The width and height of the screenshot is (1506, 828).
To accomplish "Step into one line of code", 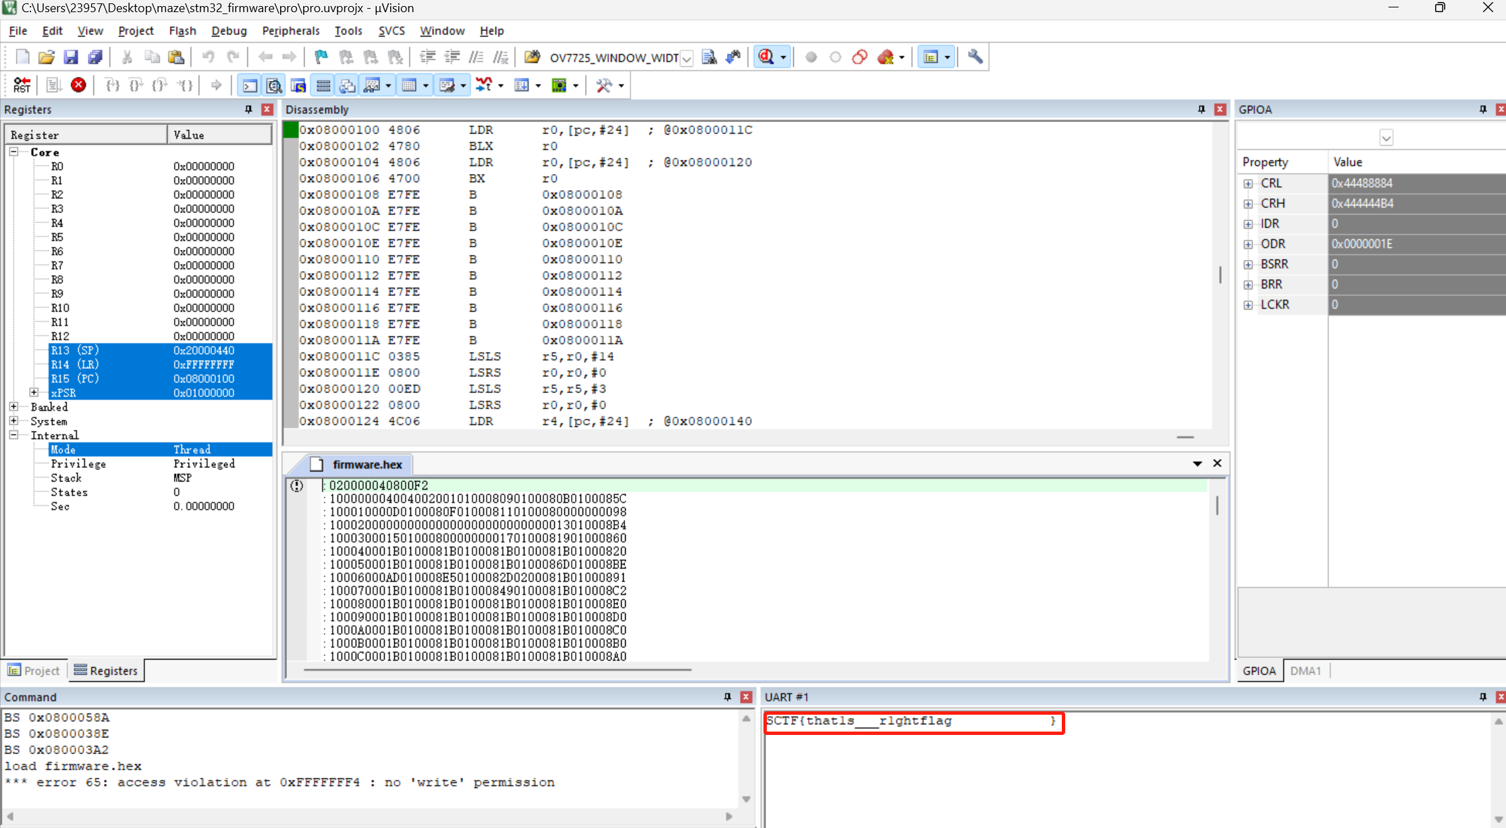I will (112, 86).
